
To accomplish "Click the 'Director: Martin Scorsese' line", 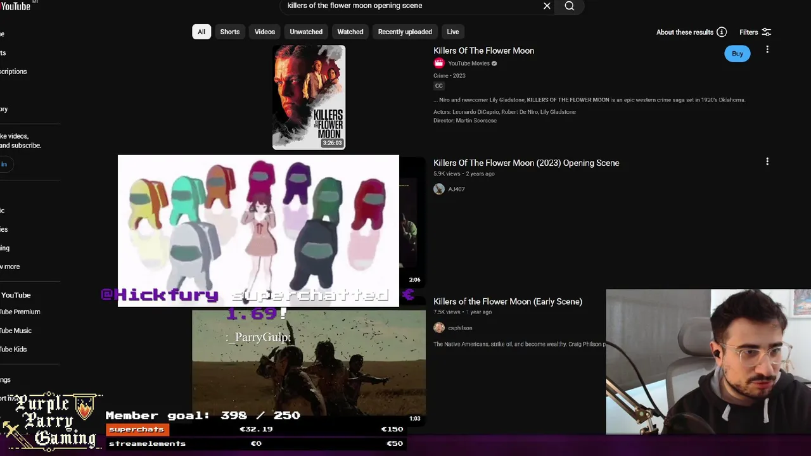I will coord(465,120).
